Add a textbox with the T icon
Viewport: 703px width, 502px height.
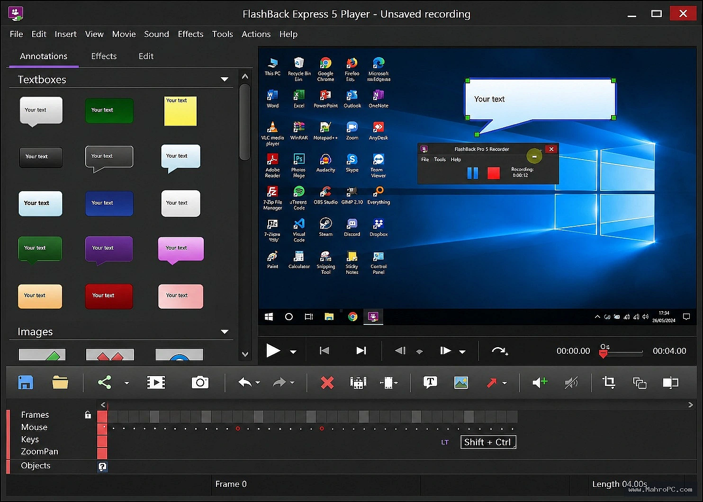[430, 382]
